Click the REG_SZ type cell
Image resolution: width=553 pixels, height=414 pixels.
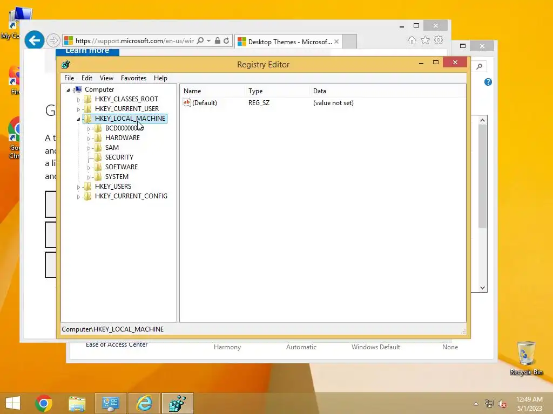(x=259, y=103)
